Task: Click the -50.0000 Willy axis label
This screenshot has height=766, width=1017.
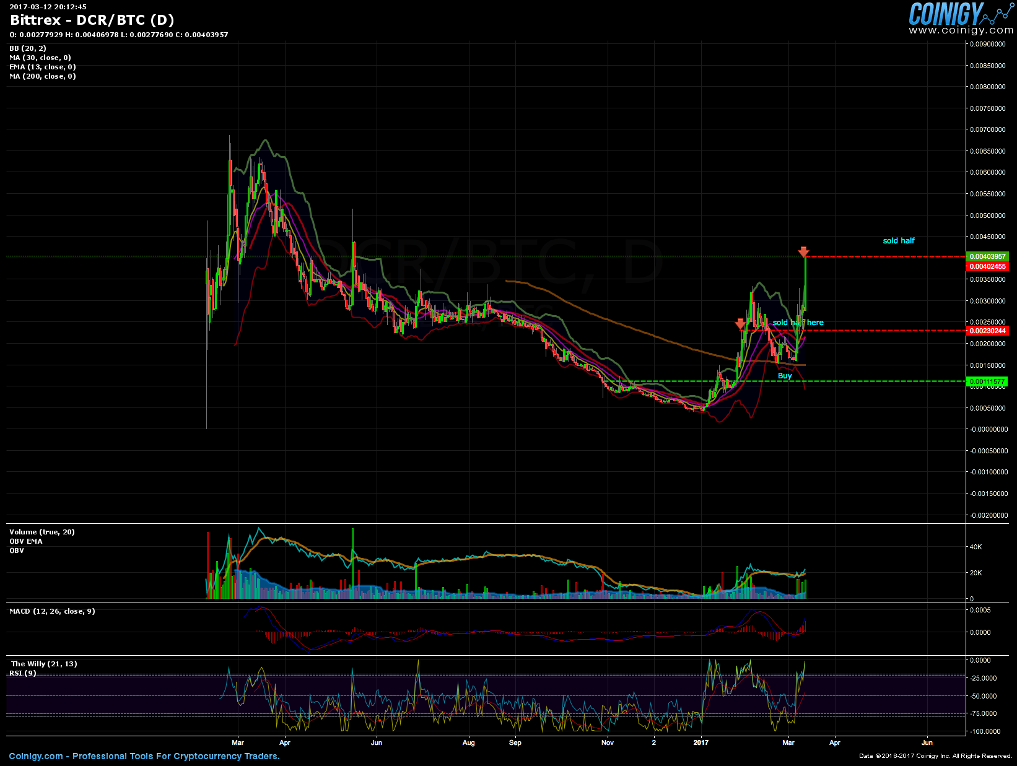Action: coord(983,696)
